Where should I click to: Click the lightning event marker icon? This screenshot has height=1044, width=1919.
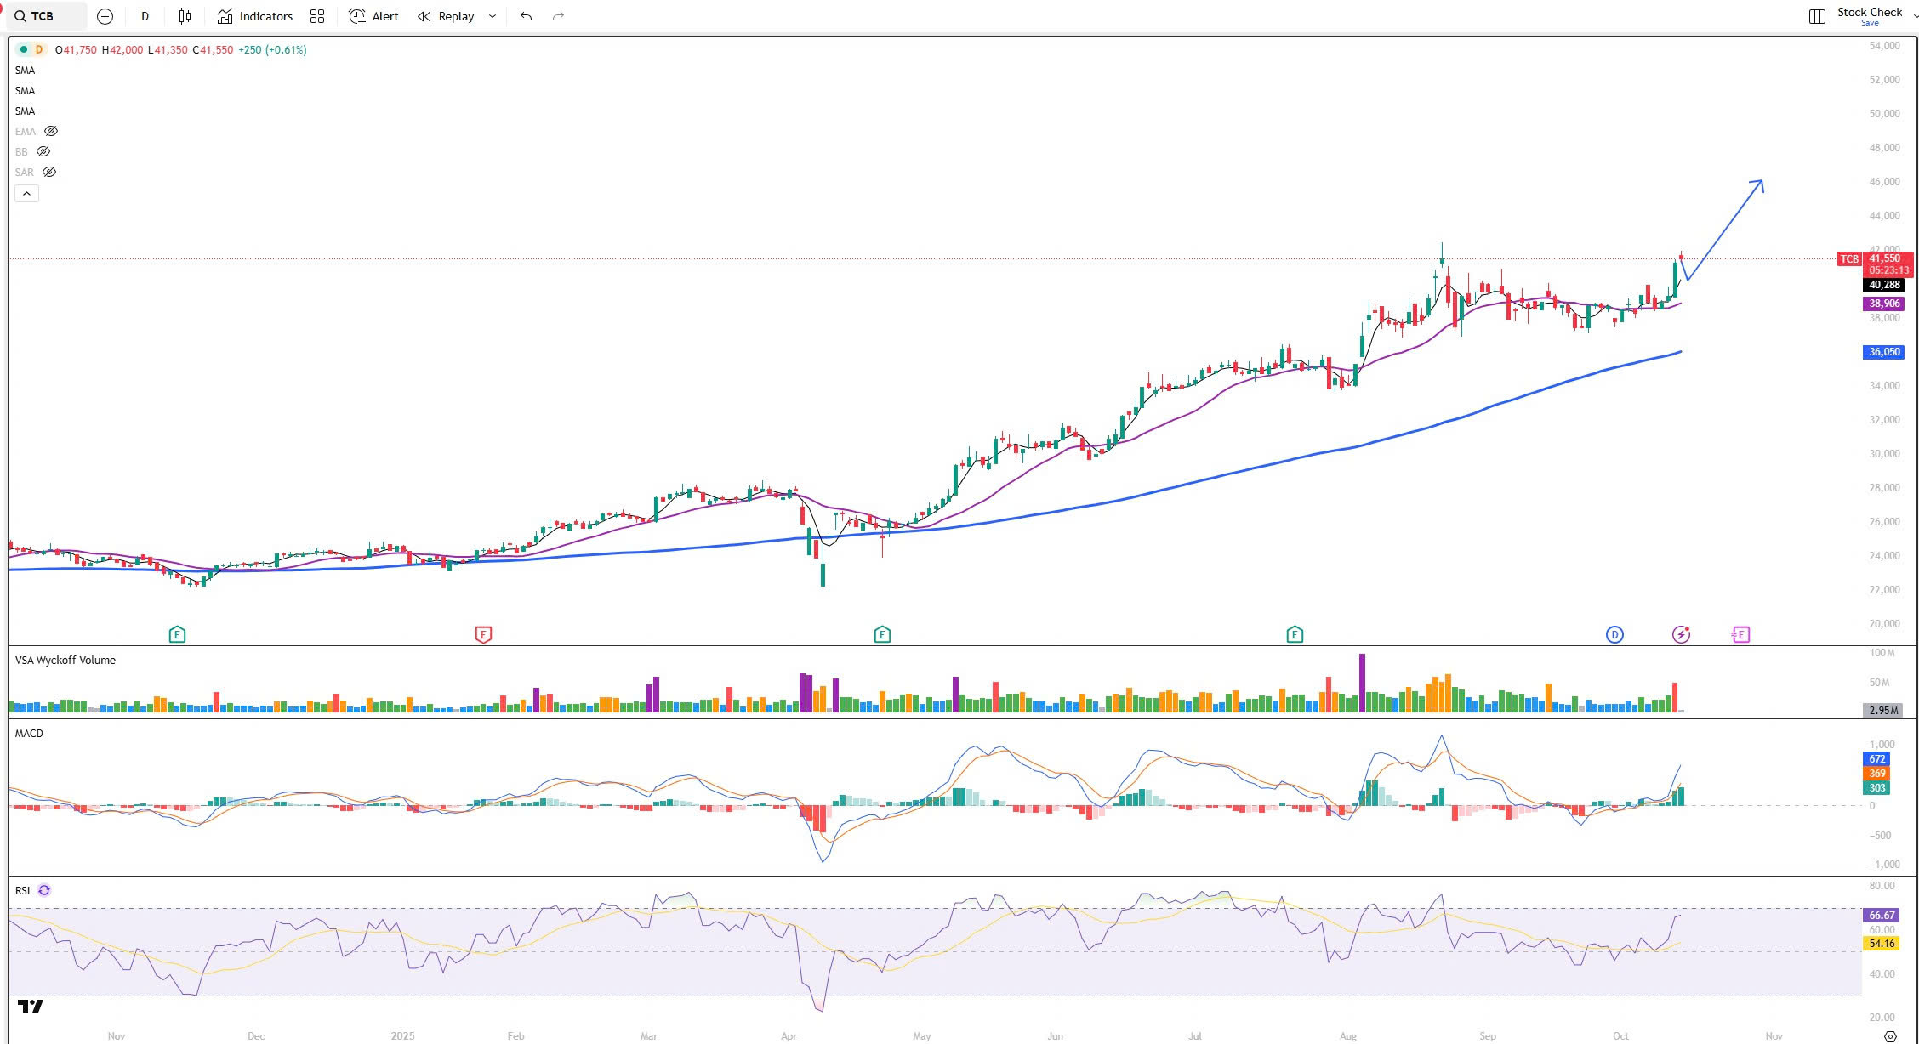click(1681, 634)
